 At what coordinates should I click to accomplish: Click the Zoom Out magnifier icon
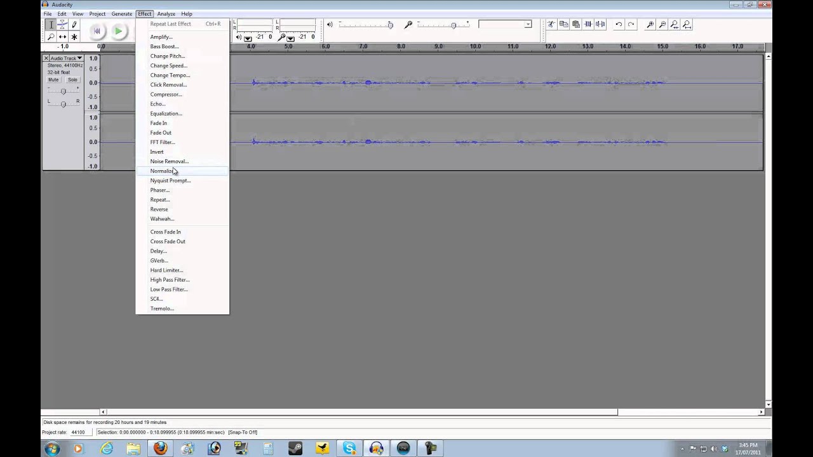[662, 24]
